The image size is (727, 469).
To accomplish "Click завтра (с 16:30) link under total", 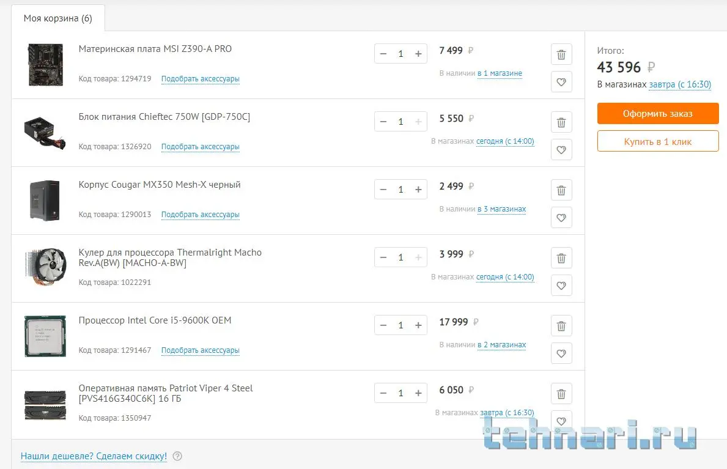I will (680, 84).
